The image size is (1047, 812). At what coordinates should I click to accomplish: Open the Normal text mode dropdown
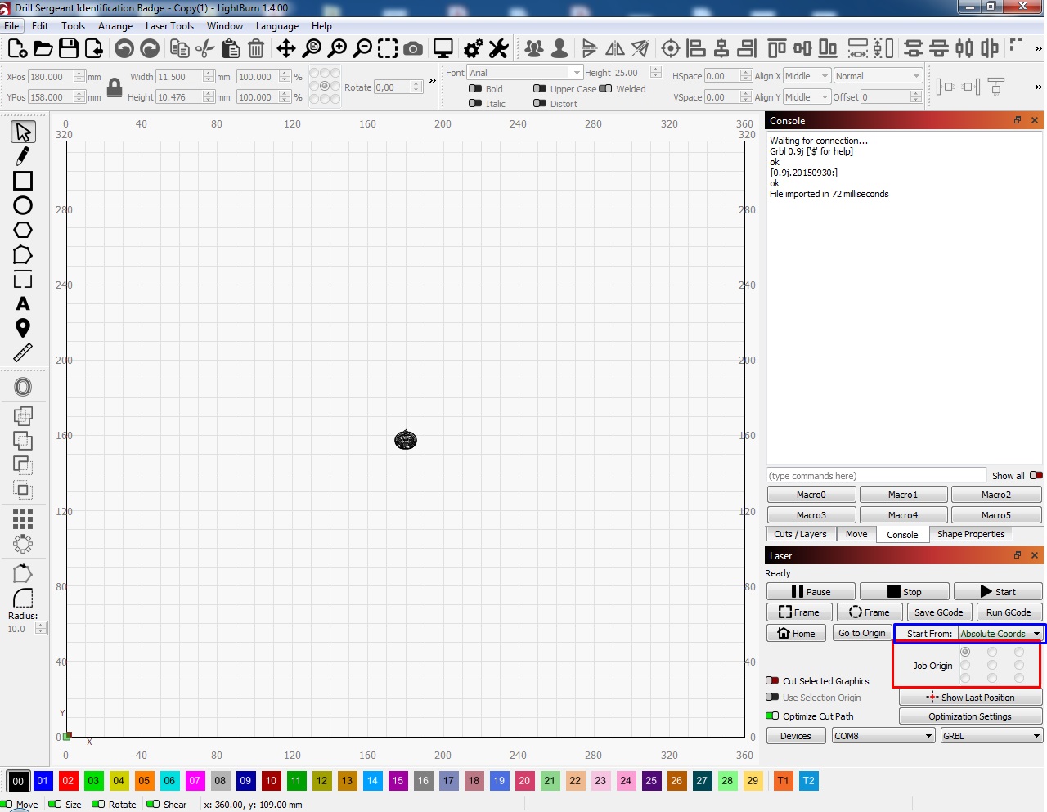click(x=878, y=76)
